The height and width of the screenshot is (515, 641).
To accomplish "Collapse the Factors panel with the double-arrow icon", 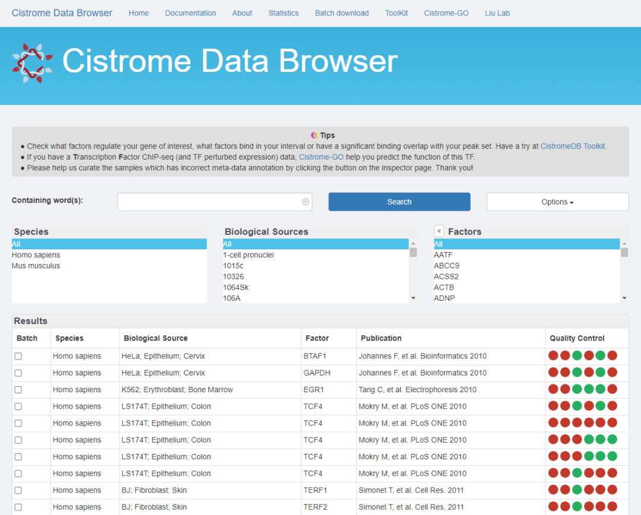I will (439, 231).
